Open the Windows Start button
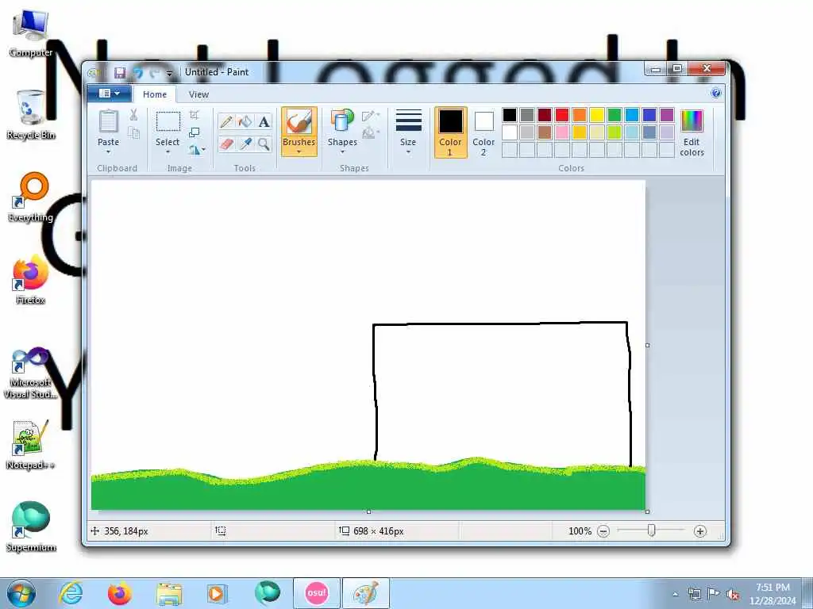Screen dimensions: 813x609 coord(21,593)
